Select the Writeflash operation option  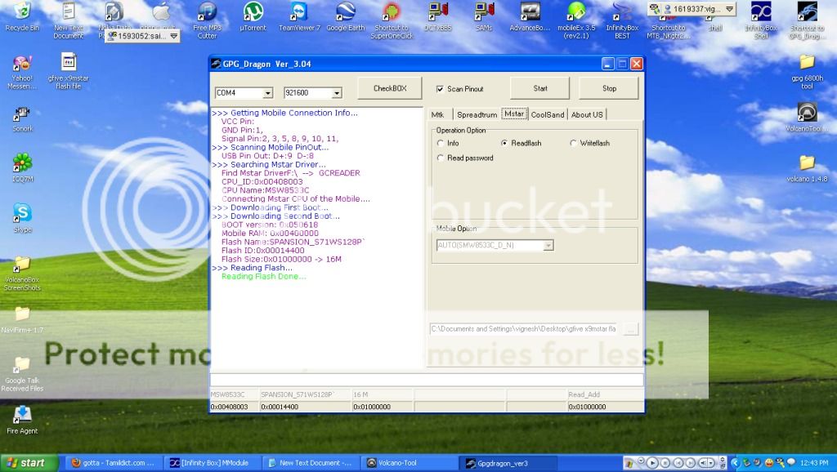(x=575, y=143)
